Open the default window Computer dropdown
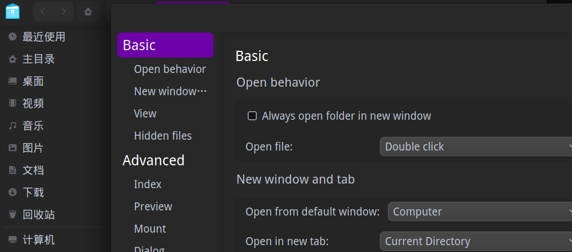Image resolution: width=572 pixels, height=252 pixels. (x=479, y=212)
